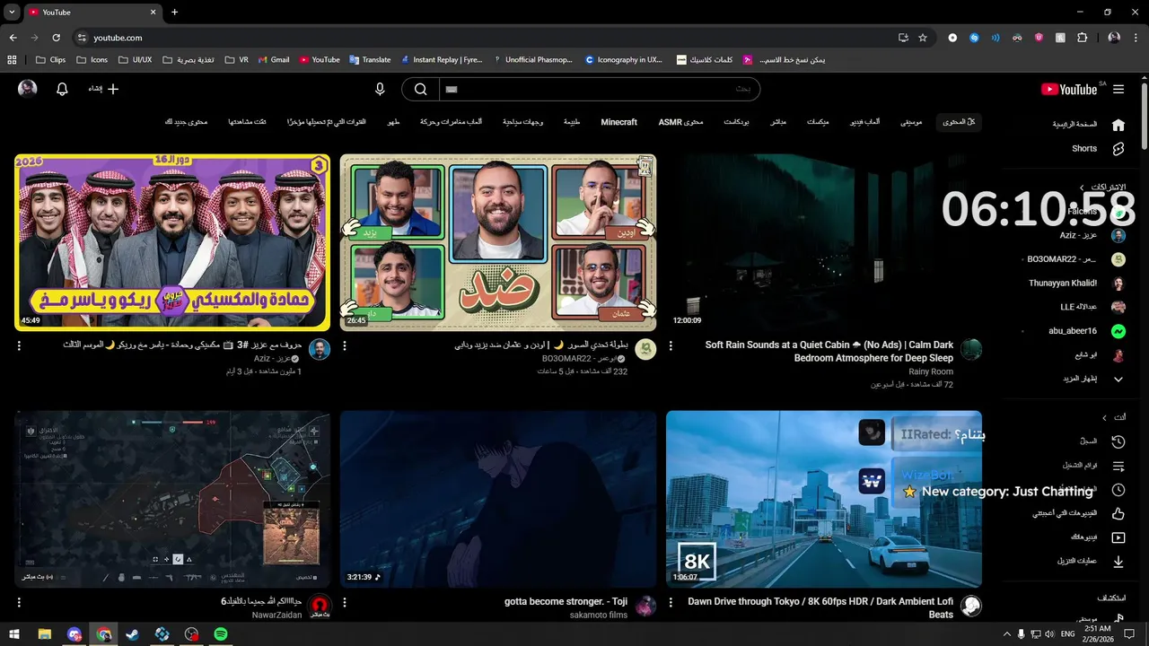Screen dimensions: 1149x646
Task: Click the magnifier search button
Action: [420, 89]
